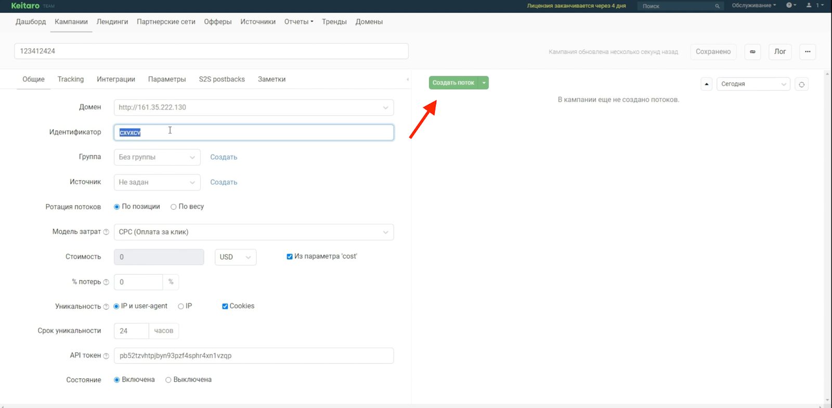Expand the arrow beside Создать поток

(x=484, y=83)
